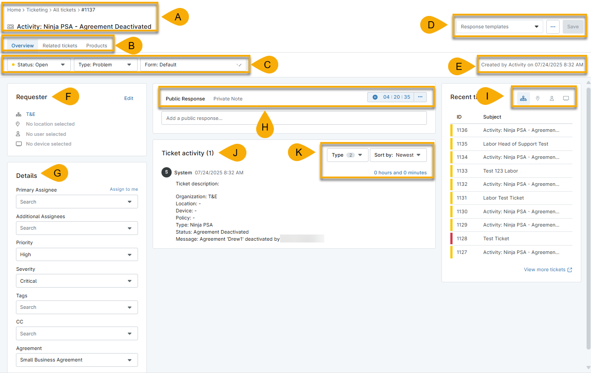The height and width of the screenshot is (373, 591).
Task: Expand the Status: Open dropdown
Action: 39,65
